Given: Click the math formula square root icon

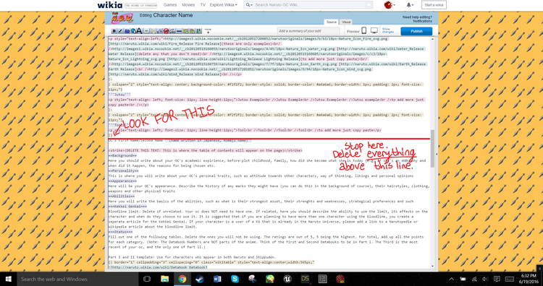Looking at the screenshot, I should [x=159, y=31].
